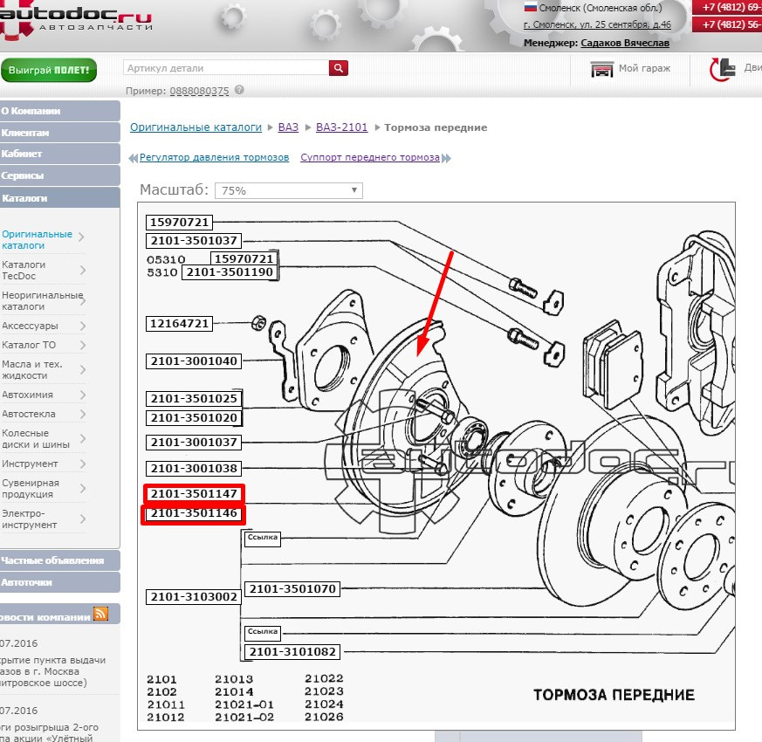This screenshot has height=742, width=762.
Task: Focus the Артикул детали search field
Action: [226, 68]
